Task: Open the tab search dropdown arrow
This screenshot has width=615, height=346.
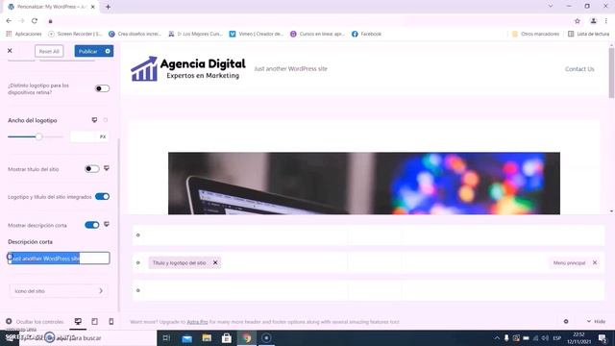Action: tap(551, 6)
